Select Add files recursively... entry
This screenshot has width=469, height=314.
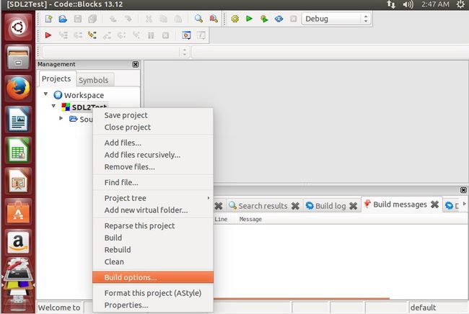[153, 155]
